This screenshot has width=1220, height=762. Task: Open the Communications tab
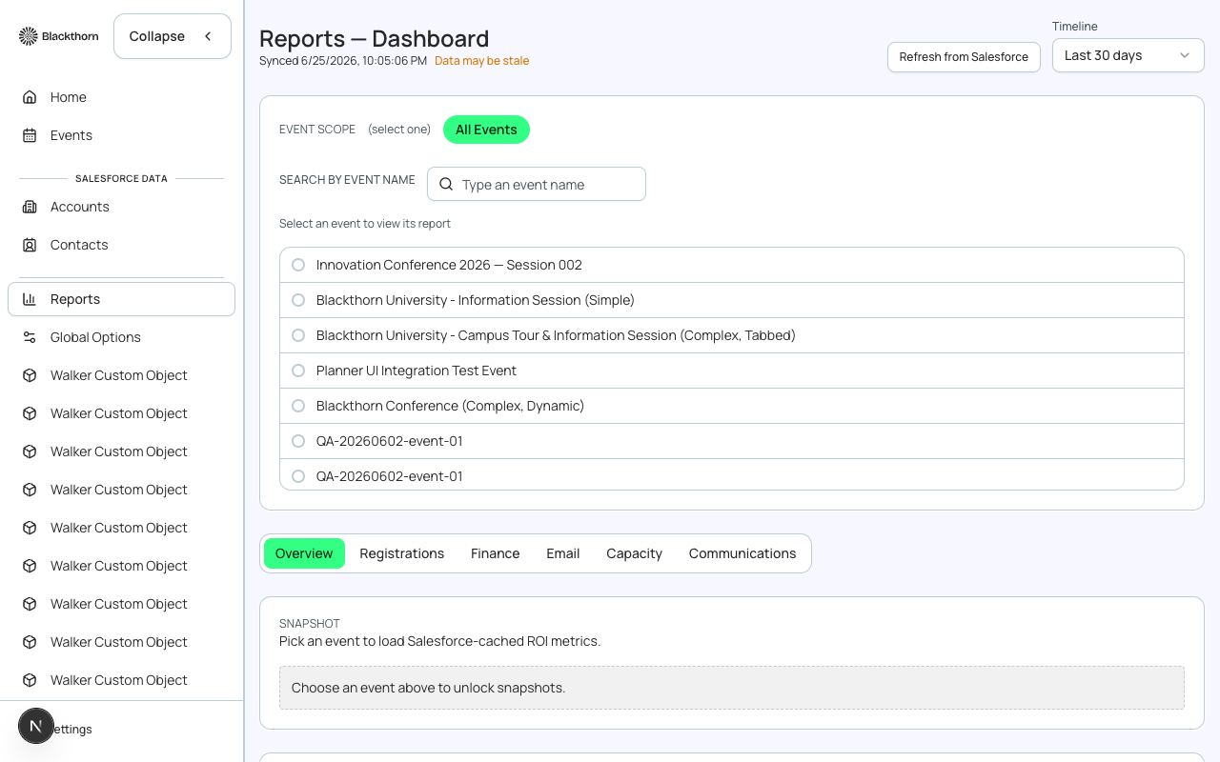point(742,553)
